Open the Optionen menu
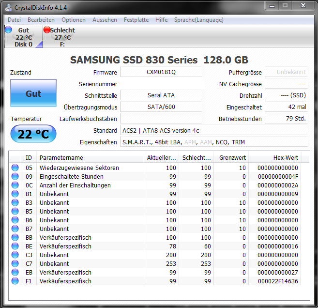318x308 pixels. point(74,20)
